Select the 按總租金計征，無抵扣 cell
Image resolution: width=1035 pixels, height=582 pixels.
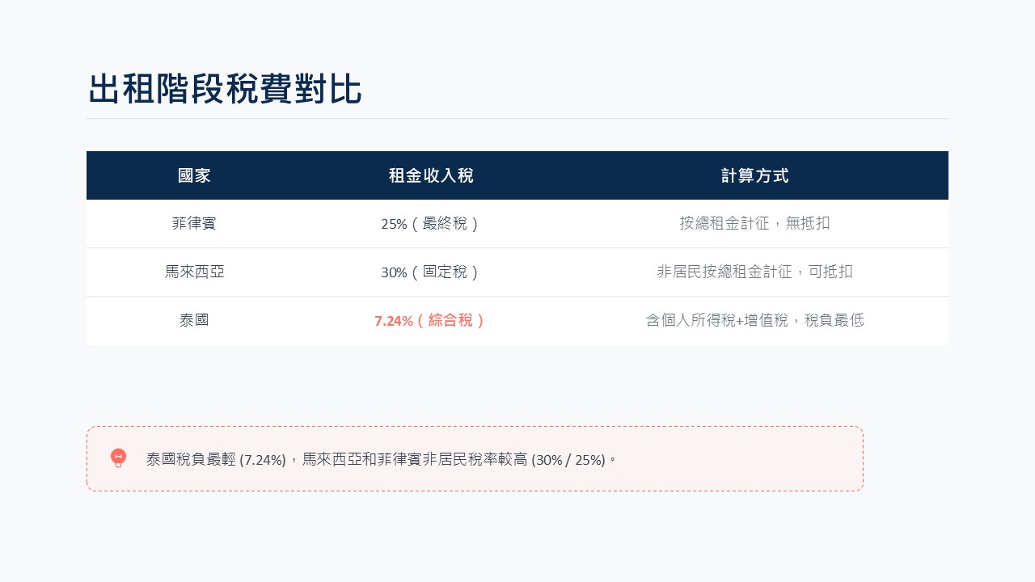pos(754,224)
